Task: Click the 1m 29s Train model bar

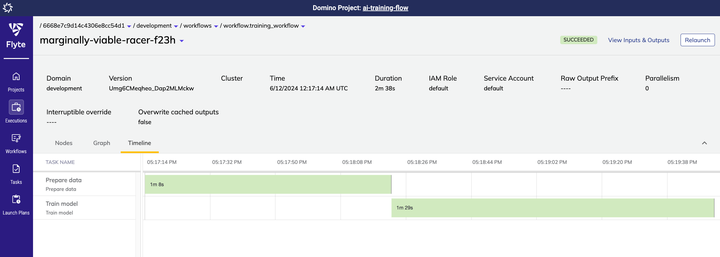Action: pyautogui.click(x=553, y=208)
